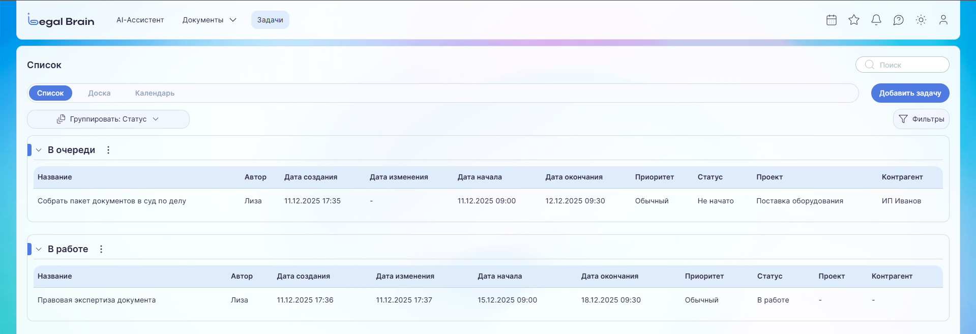Open three-dot menu for В работе group
The width and height of the screenshot is (976, 334).
(x=101, y=249)
